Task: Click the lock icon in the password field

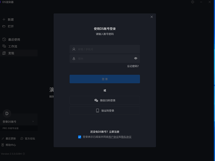Action: pyautogui.click(x=74, y=59)
